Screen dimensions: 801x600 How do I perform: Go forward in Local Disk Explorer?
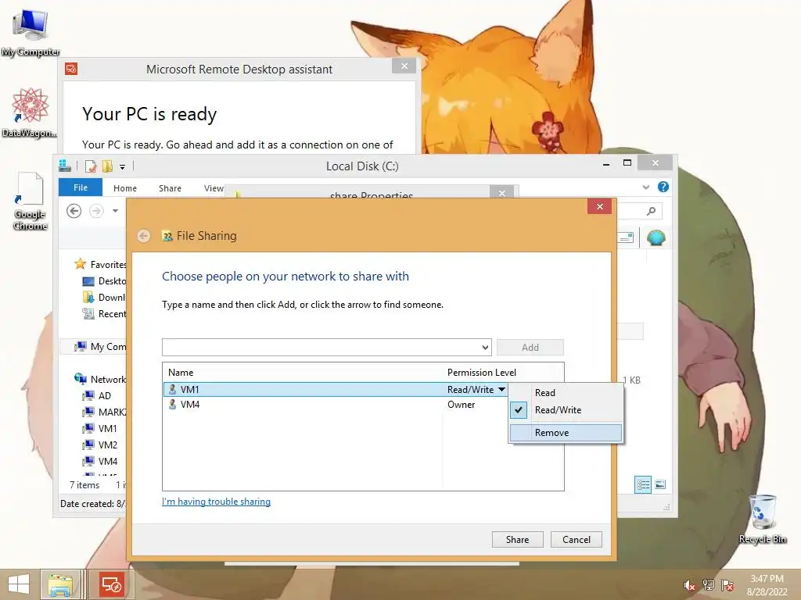(x=96, y=211)
